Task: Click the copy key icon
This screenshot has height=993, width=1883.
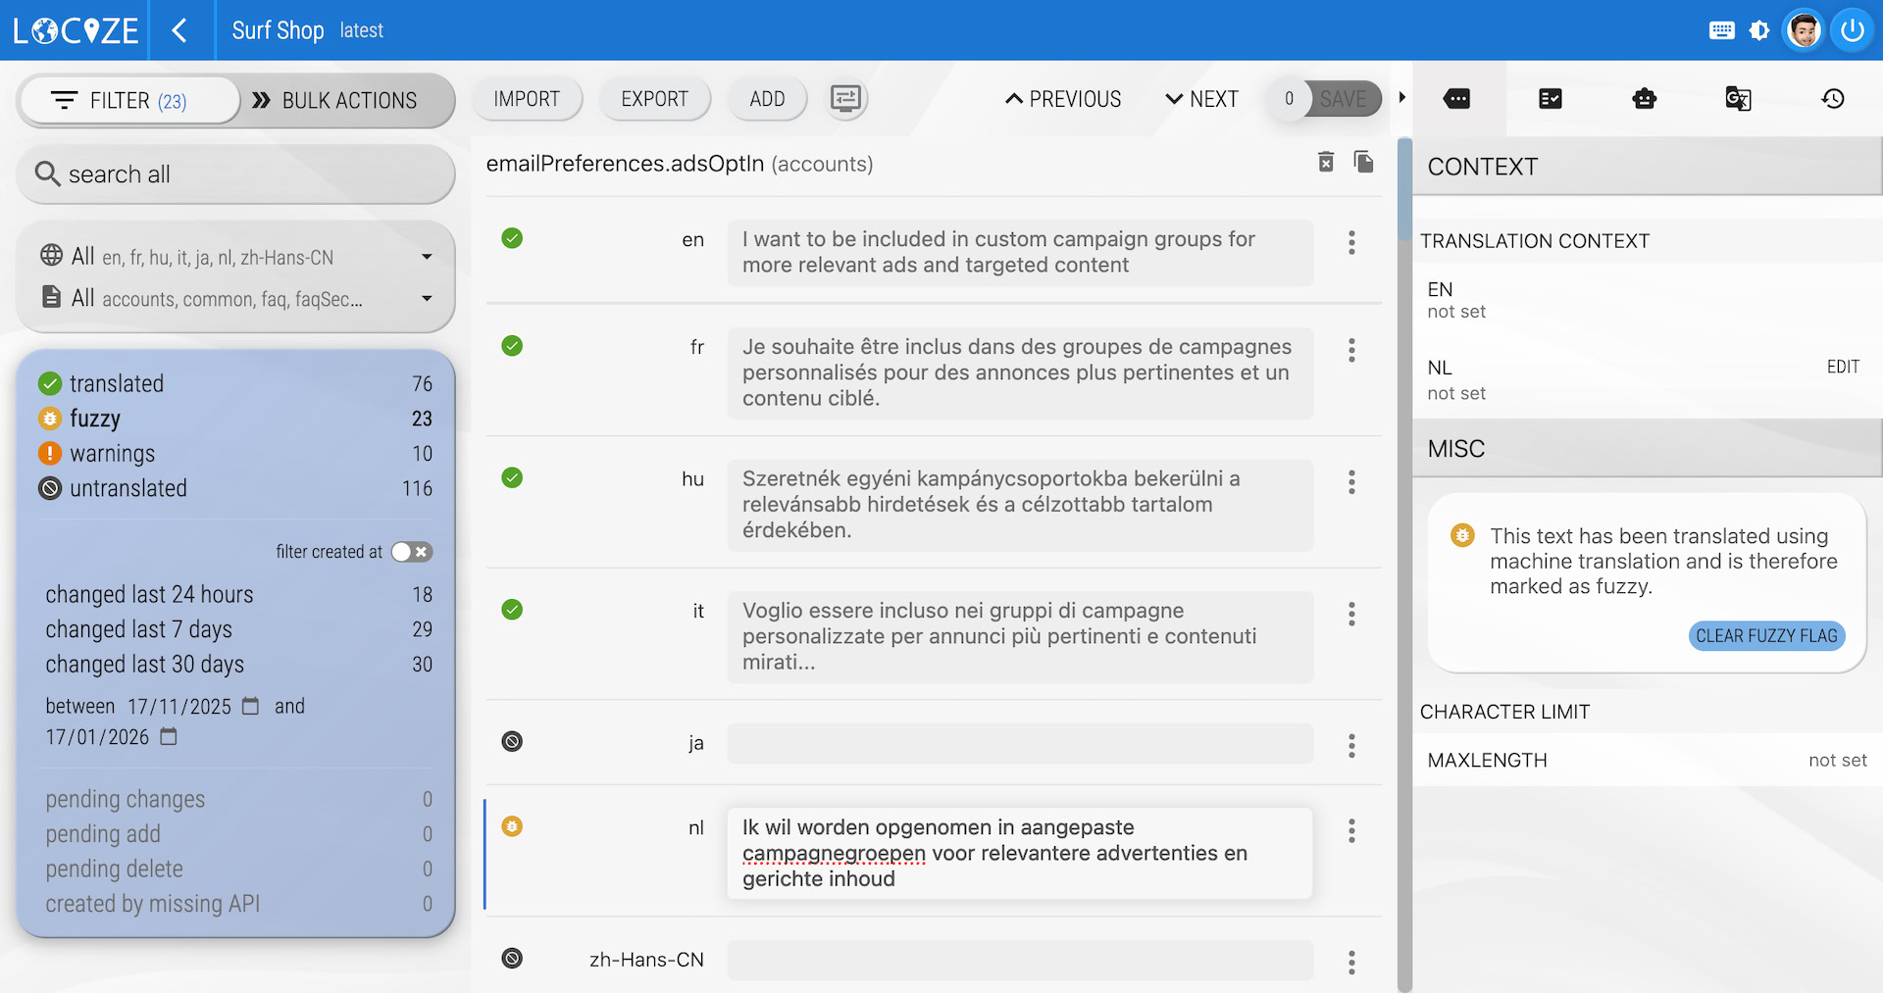Action: click(x=1363, y=162)
